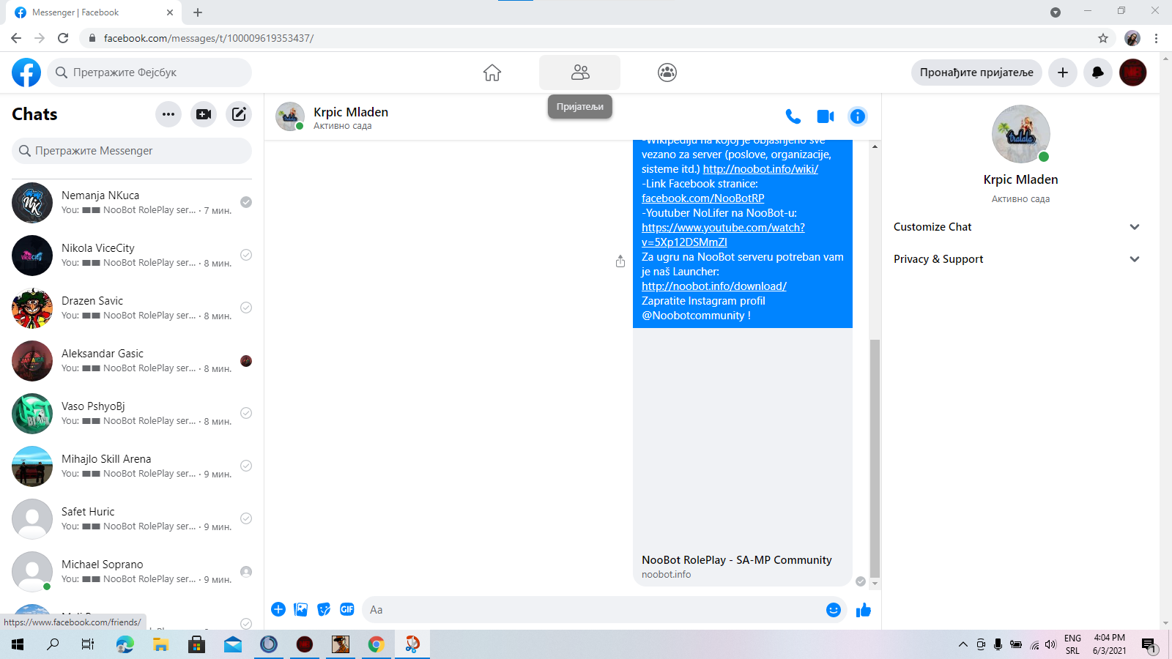Go back in browser history
This screenshot has height=659, width=1172.
16,38
